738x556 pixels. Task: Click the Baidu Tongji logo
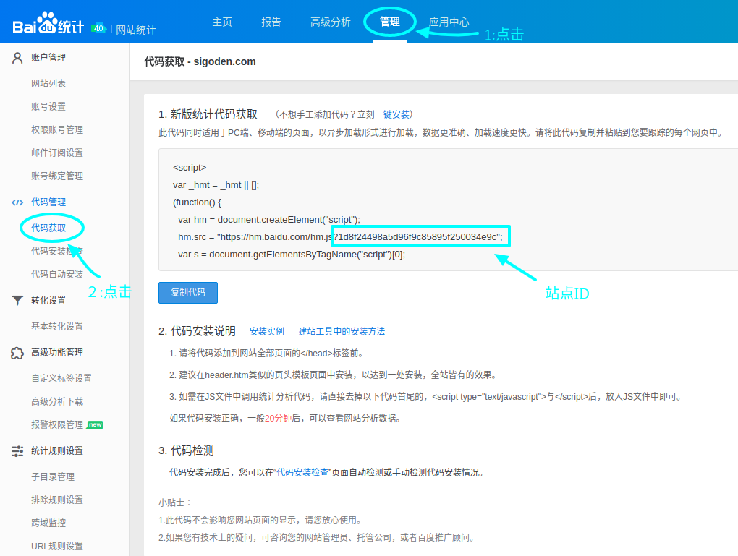(48, 22)
